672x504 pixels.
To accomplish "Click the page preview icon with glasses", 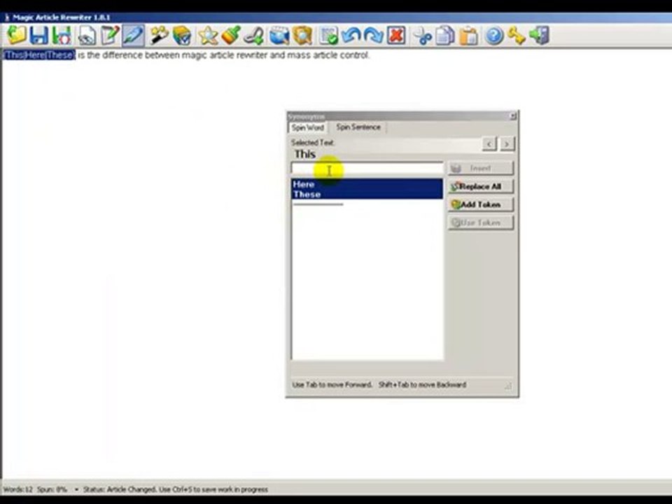I will pos(87,36).
